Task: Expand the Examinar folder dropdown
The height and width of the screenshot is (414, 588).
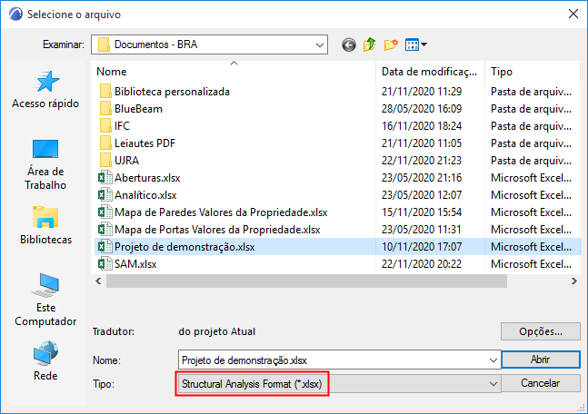Action: pyautogui.click(x=320, y=45)
